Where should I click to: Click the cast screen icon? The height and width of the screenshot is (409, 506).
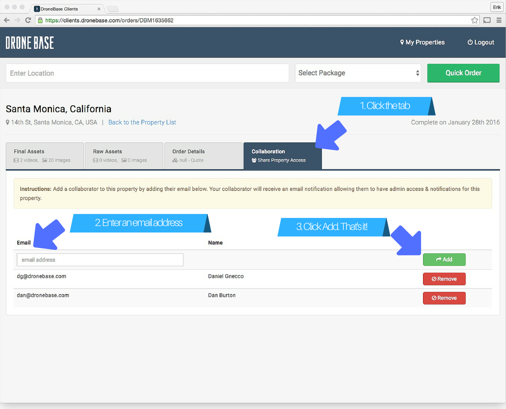coord(487,20)
